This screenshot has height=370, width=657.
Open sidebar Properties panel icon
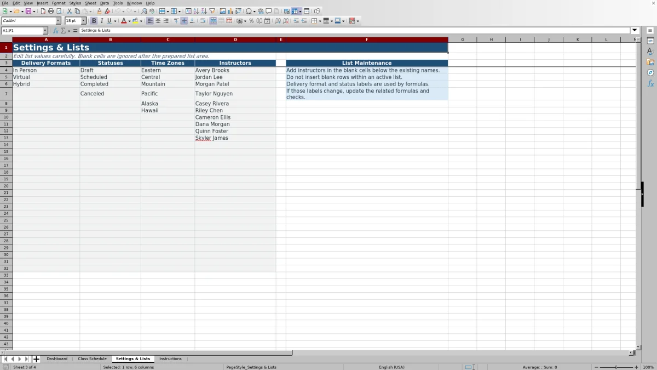(650, 41)
